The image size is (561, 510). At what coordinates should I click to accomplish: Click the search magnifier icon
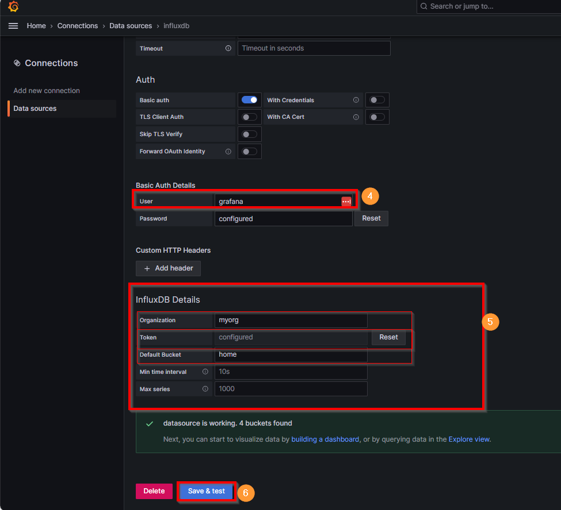tap(423, 6)
